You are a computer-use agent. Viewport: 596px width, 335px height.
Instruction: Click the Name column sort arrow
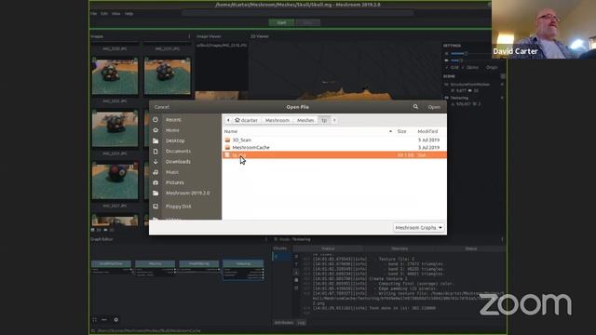(390, 131)
